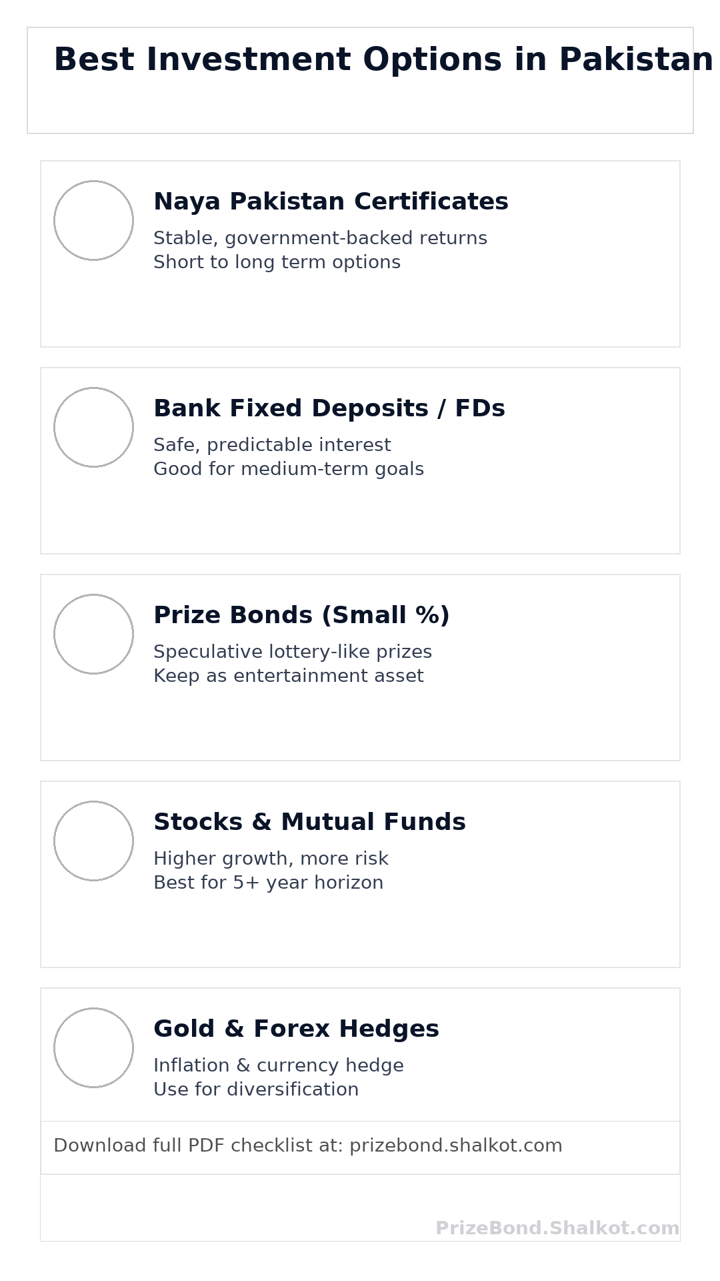Click the "Keep as entertainment asset" text

pos(288,676)
